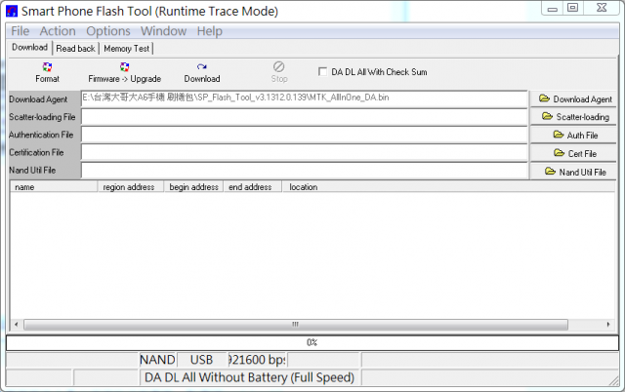Click the begin address column header
Viewport: 625px width, 392px height.
(193, 186)
